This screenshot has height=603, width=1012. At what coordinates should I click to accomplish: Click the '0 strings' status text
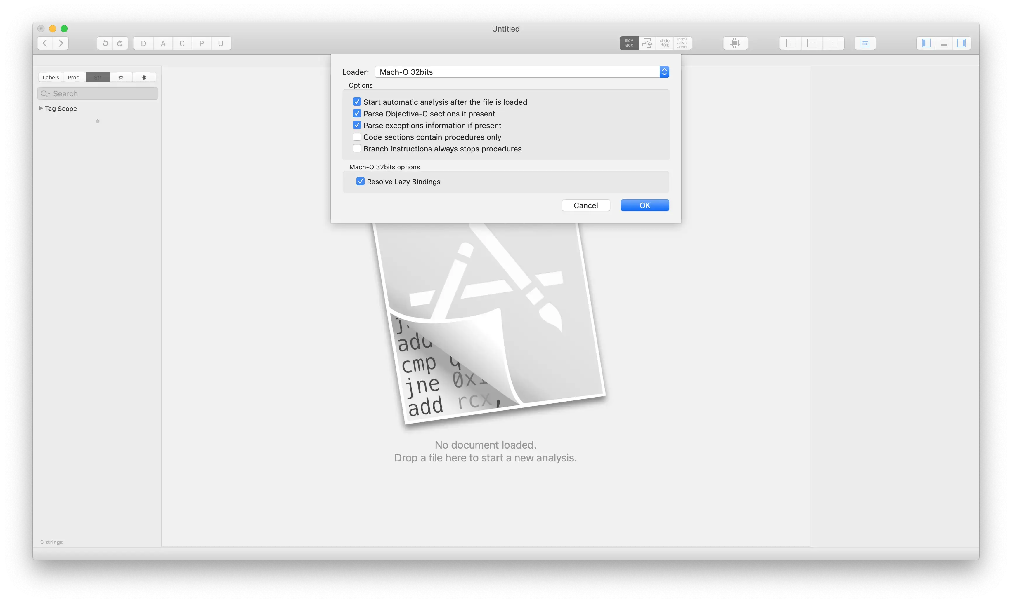[52, 542]
